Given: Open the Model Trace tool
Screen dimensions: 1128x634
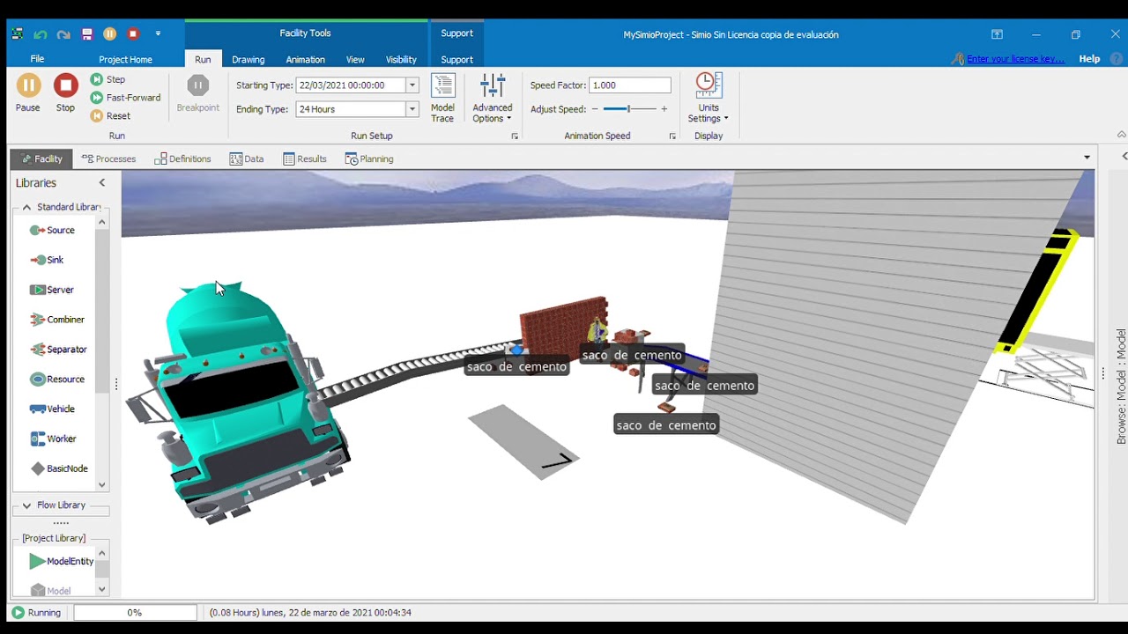Looking at the screenshot, I should click(x=442, y=98).
